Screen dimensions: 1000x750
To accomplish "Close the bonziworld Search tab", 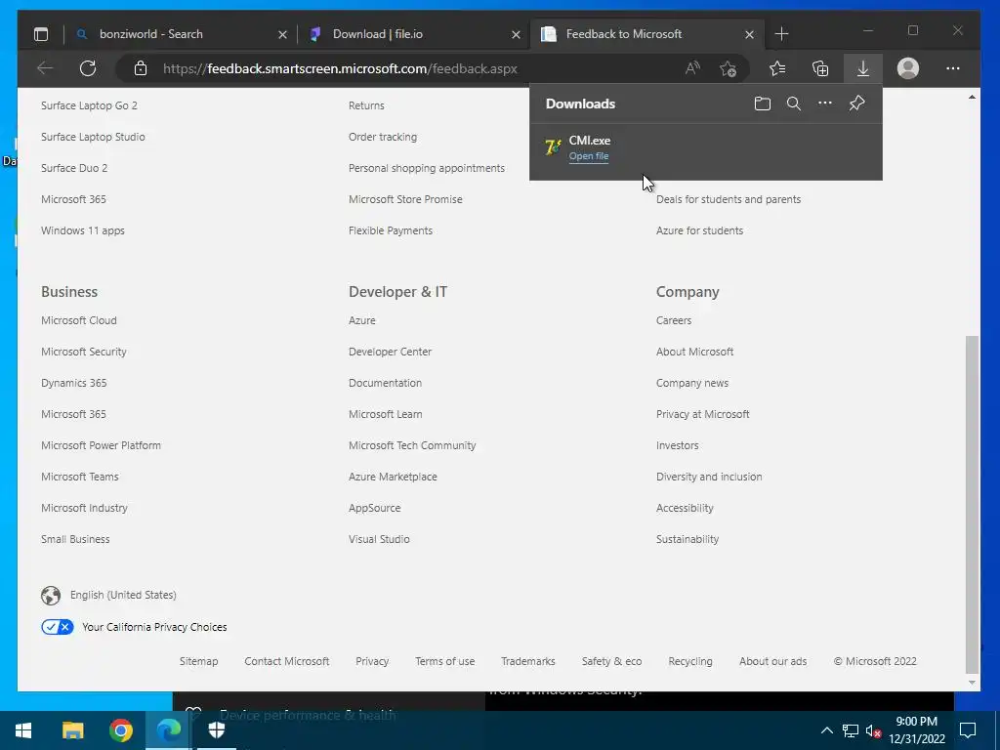I will tap(282, 34).
